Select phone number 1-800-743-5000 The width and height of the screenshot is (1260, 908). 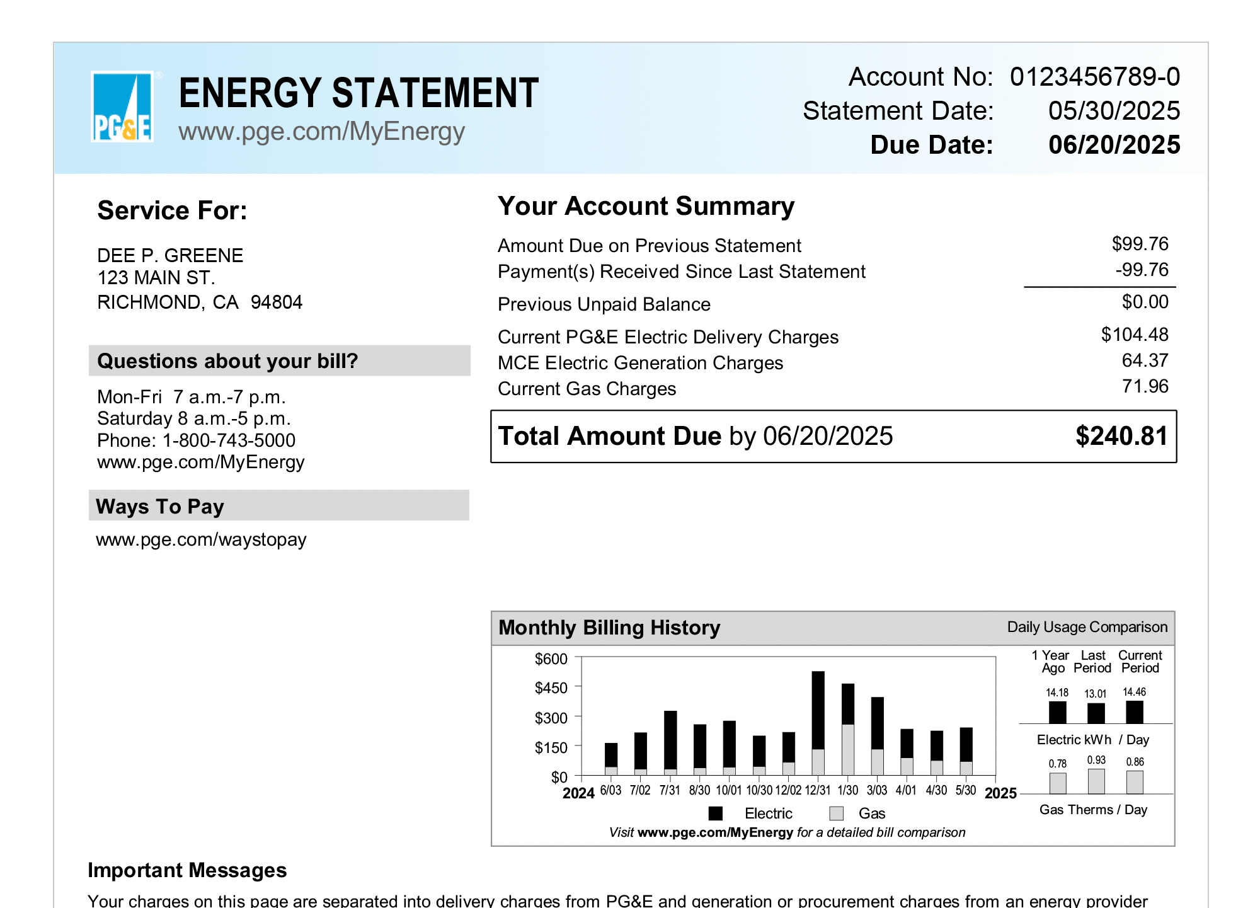[229, 440]
